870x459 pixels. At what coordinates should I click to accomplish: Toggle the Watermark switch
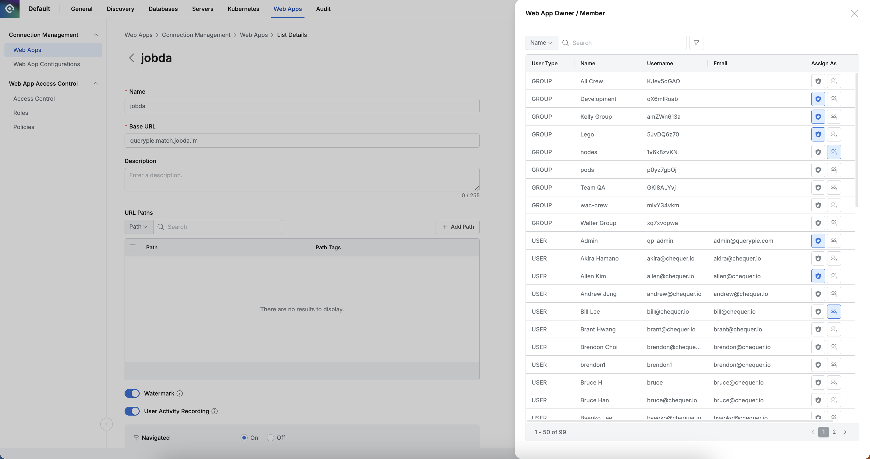pos(132,393)
